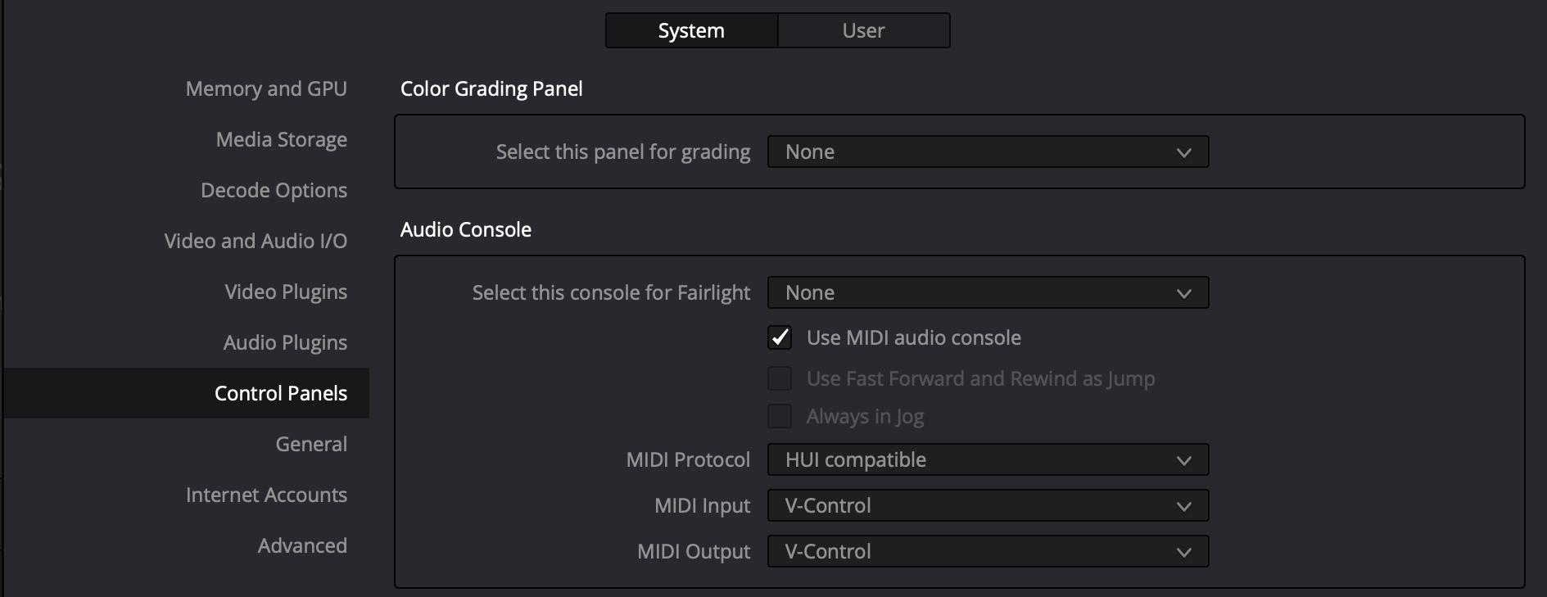Image resolution: width=1547 pixels, height=597 pixels.
Task: Expand the Fairlight console selector dropdown
Action: (987, 292)
